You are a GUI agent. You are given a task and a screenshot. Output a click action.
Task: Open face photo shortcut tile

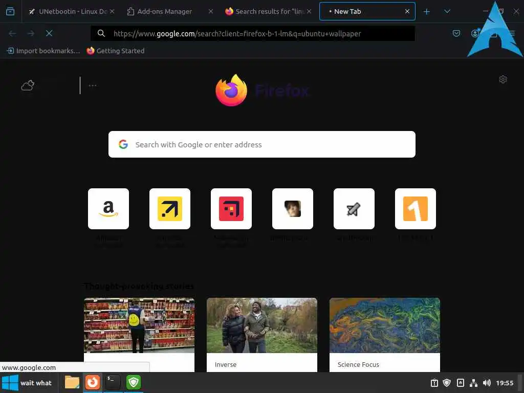click(292, 209)
